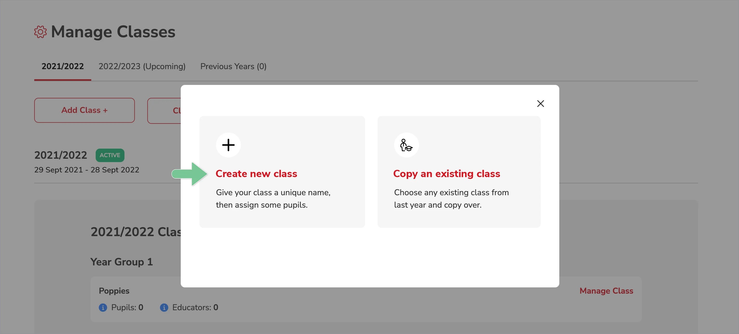Image resolution: width=739 pixels, height=334 pixels.
Task: Click the 'Choose any existing class' description text
Action: coord(451,199)
